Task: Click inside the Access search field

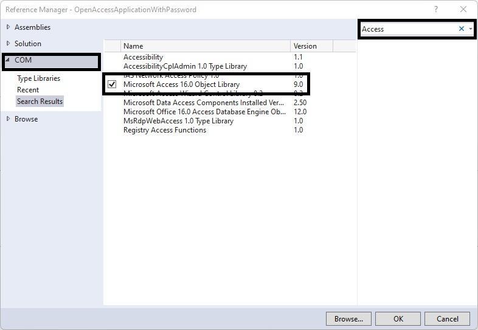Action: click(407, 29)
